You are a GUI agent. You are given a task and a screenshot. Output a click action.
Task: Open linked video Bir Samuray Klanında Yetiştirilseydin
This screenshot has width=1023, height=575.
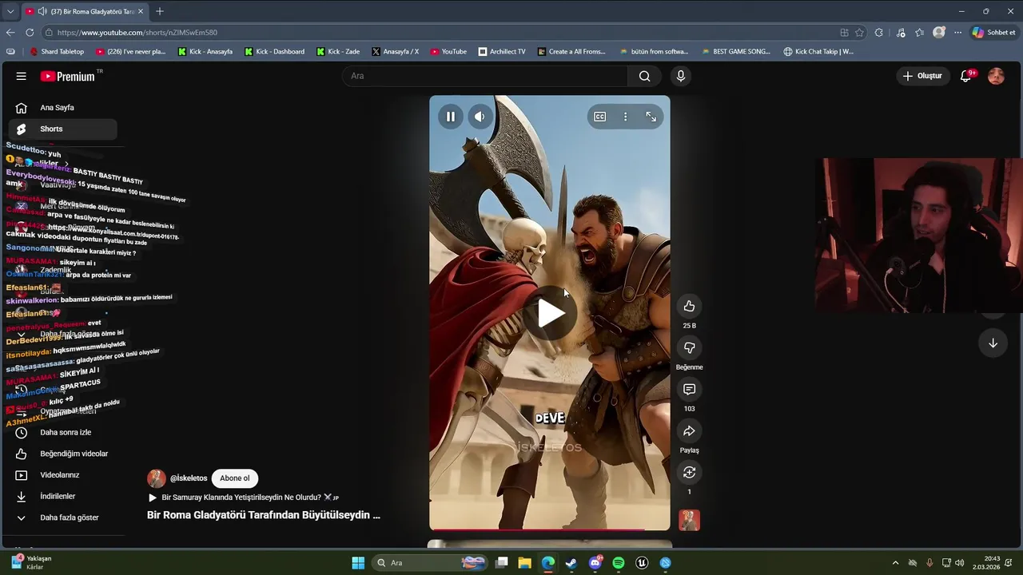(x=244, y=497)
